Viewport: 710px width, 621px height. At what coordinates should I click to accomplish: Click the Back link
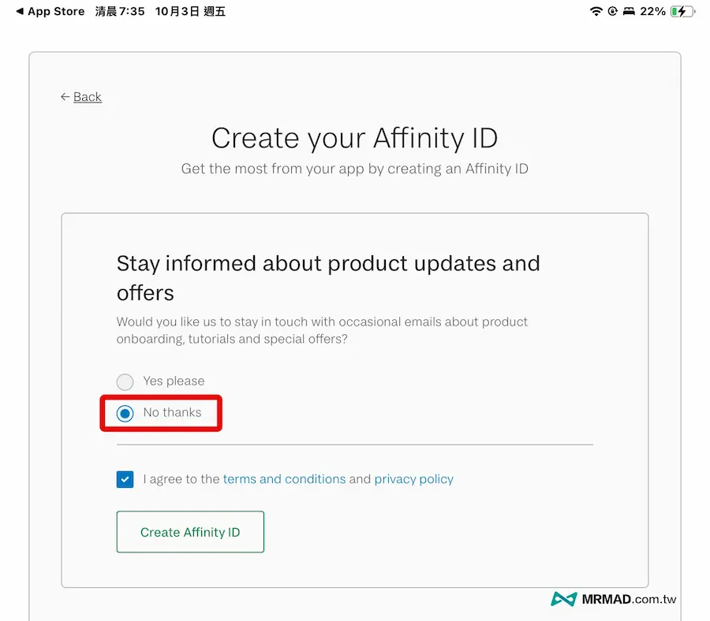pyautogui.click(x=87, y=96)
